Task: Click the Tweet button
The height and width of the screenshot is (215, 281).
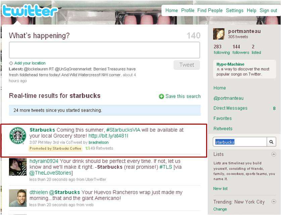Action: tap(187, 65)
